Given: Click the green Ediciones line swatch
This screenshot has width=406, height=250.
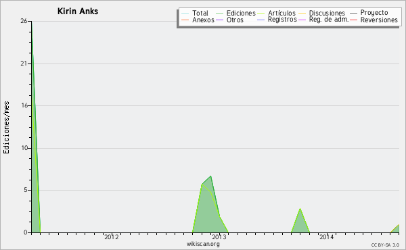Looking at the screenshot, I should pos(219,14).
